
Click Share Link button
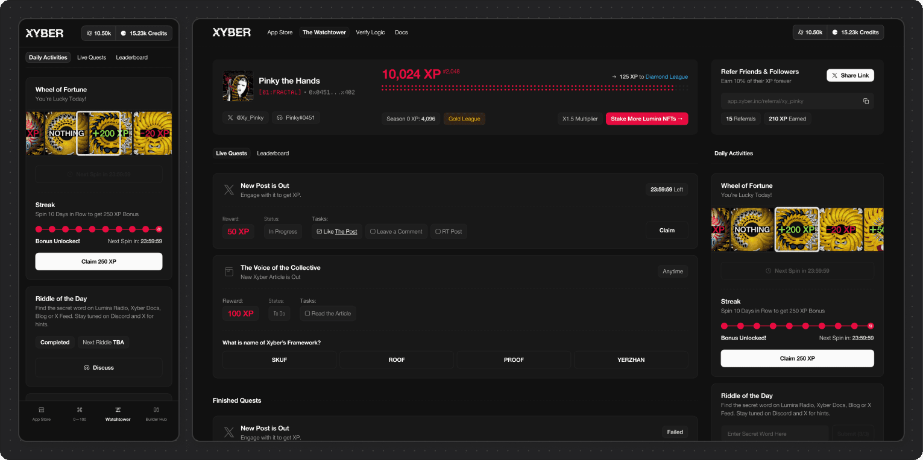tap(850, 75)
